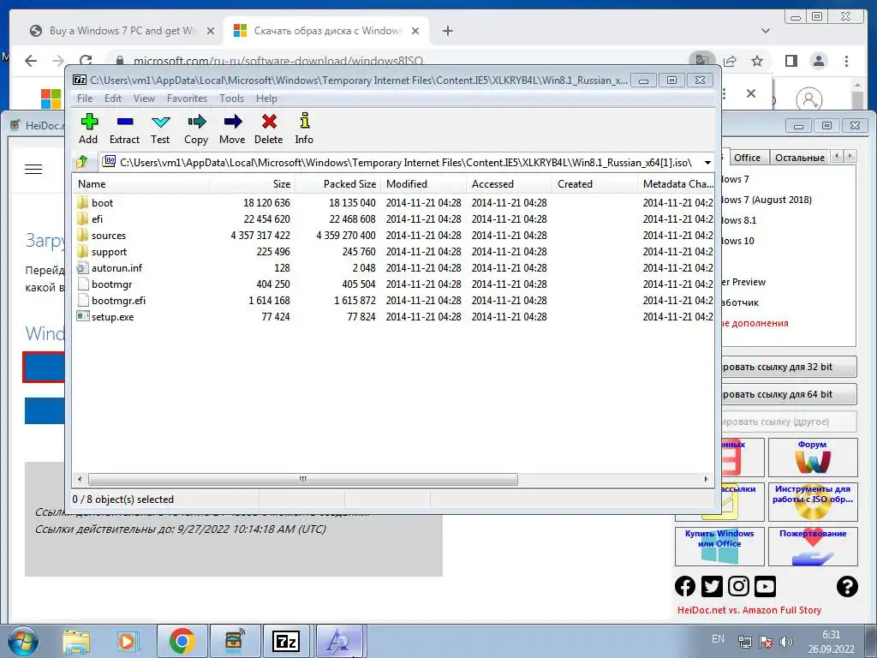877x658 pixels.
Task: Click the Chrome back arrow
Action: click(x=31, y=61)
